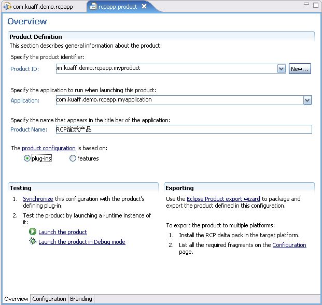Click the bug icon for Debug mode
Screen dimensions: 322x305
click(33, 241)
